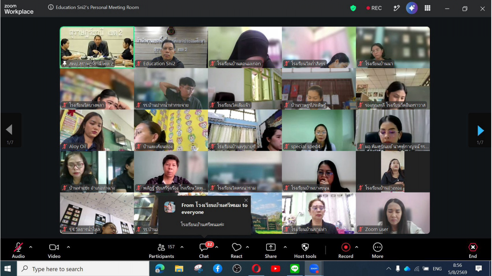Screen dimensions: 492x276
Task: Unmute microphone with the Audio button
Action: [18, 250]
